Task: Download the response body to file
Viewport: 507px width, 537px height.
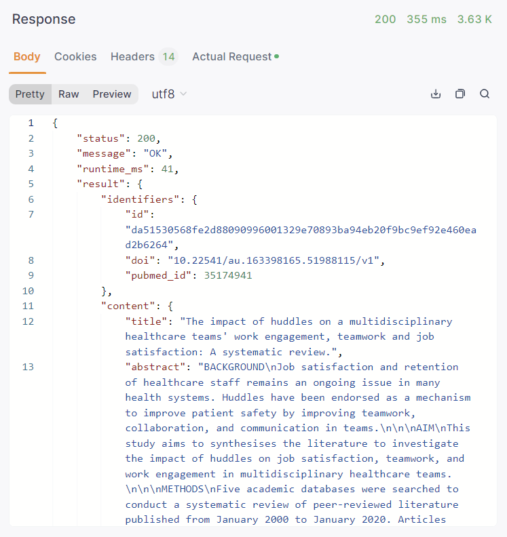Action: (436, 94)
